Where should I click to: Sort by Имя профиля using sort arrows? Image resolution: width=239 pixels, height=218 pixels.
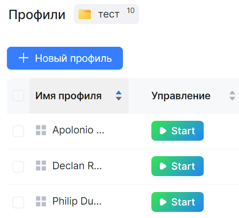118,96
